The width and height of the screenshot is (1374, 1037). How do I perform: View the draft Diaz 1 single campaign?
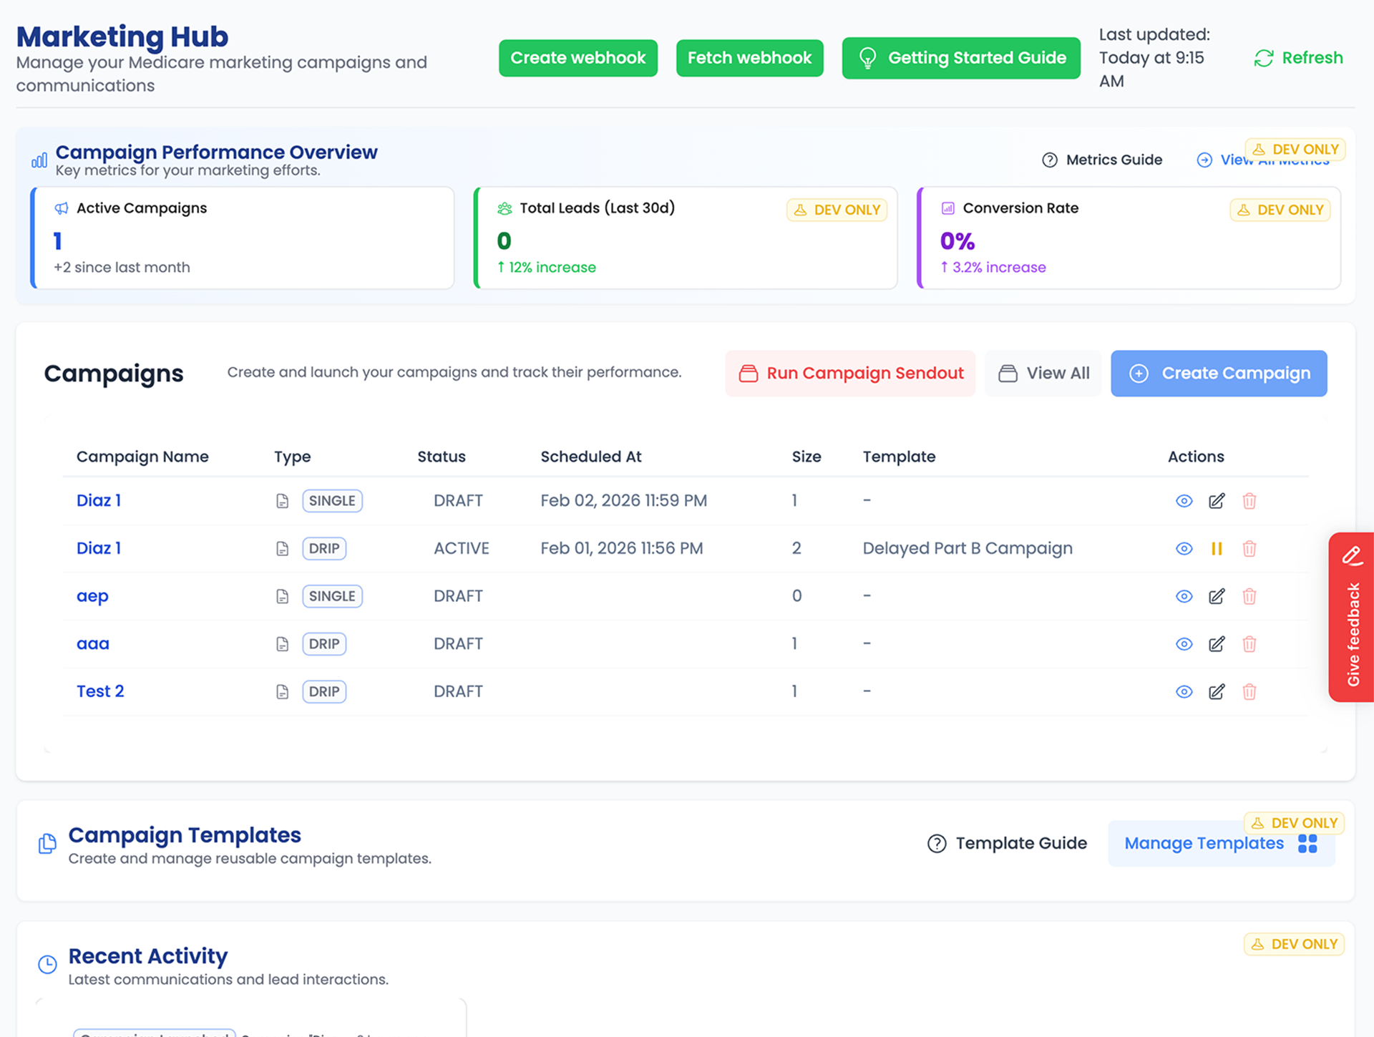(1184, 501)
